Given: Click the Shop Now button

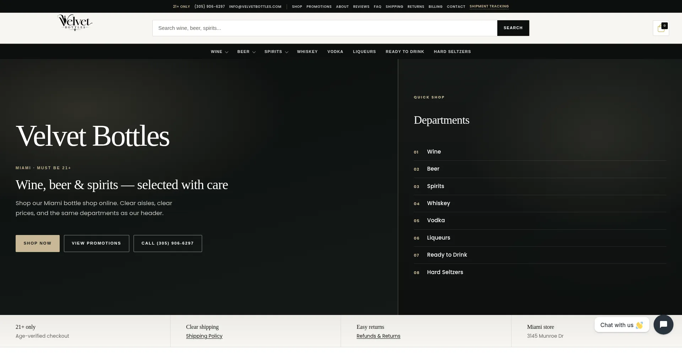Looking at the screenshot, I should [x=38, y=244].
